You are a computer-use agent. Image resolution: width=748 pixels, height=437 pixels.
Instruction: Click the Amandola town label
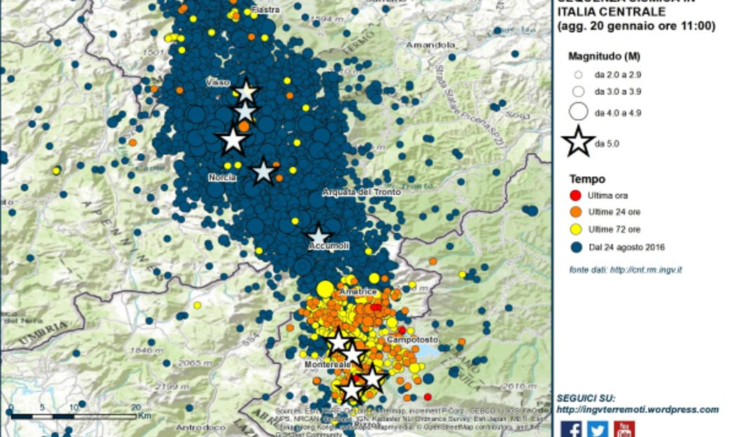tap(434, 45)
